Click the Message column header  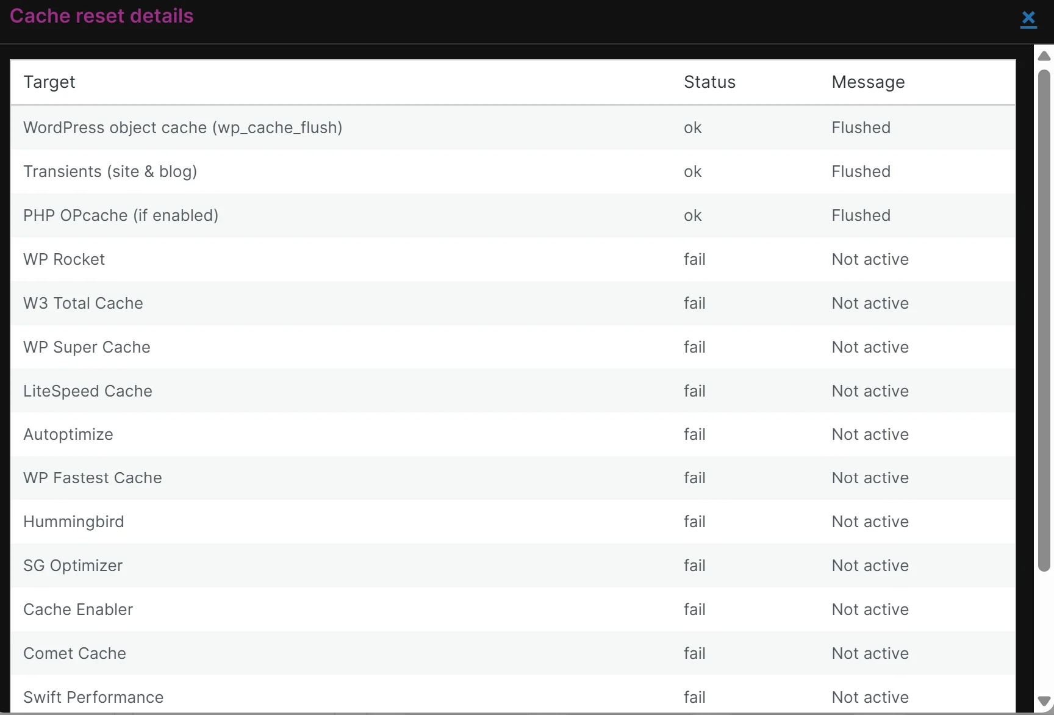[x=868, y=82]
